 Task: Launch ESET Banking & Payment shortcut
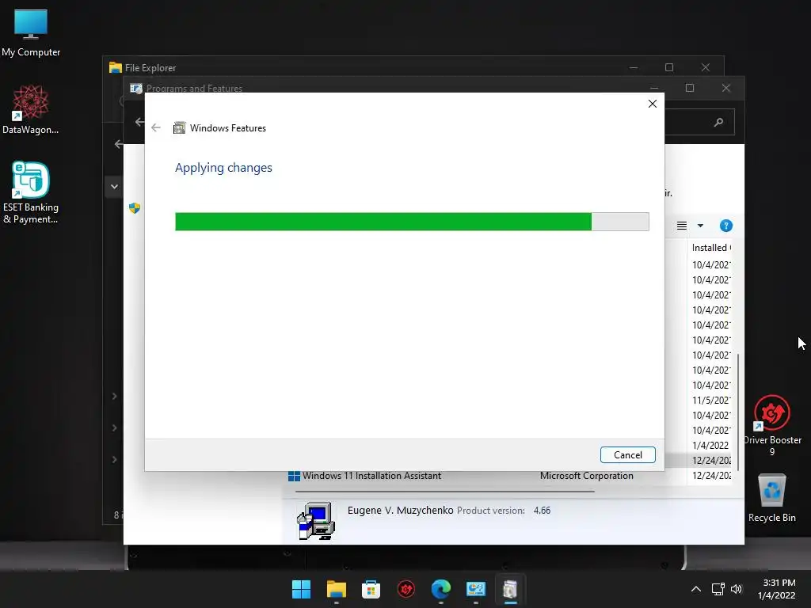(31, 193)
